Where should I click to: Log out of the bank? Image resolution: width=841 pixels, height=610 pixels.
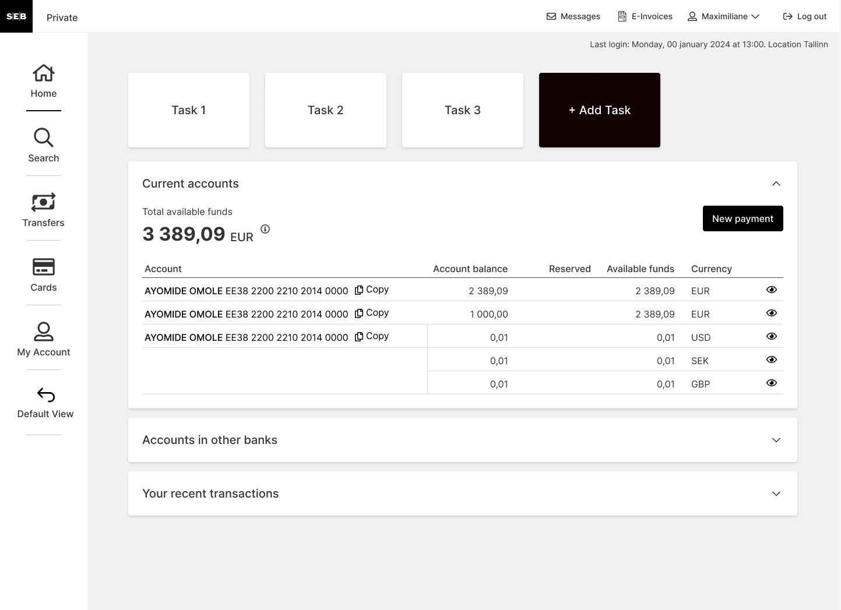tap(805, 16)
